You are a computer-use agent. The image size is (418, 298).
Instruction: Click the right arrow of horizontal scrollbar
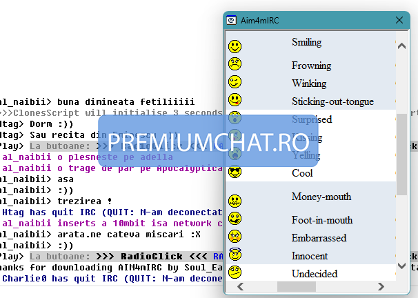coord(381,287)
